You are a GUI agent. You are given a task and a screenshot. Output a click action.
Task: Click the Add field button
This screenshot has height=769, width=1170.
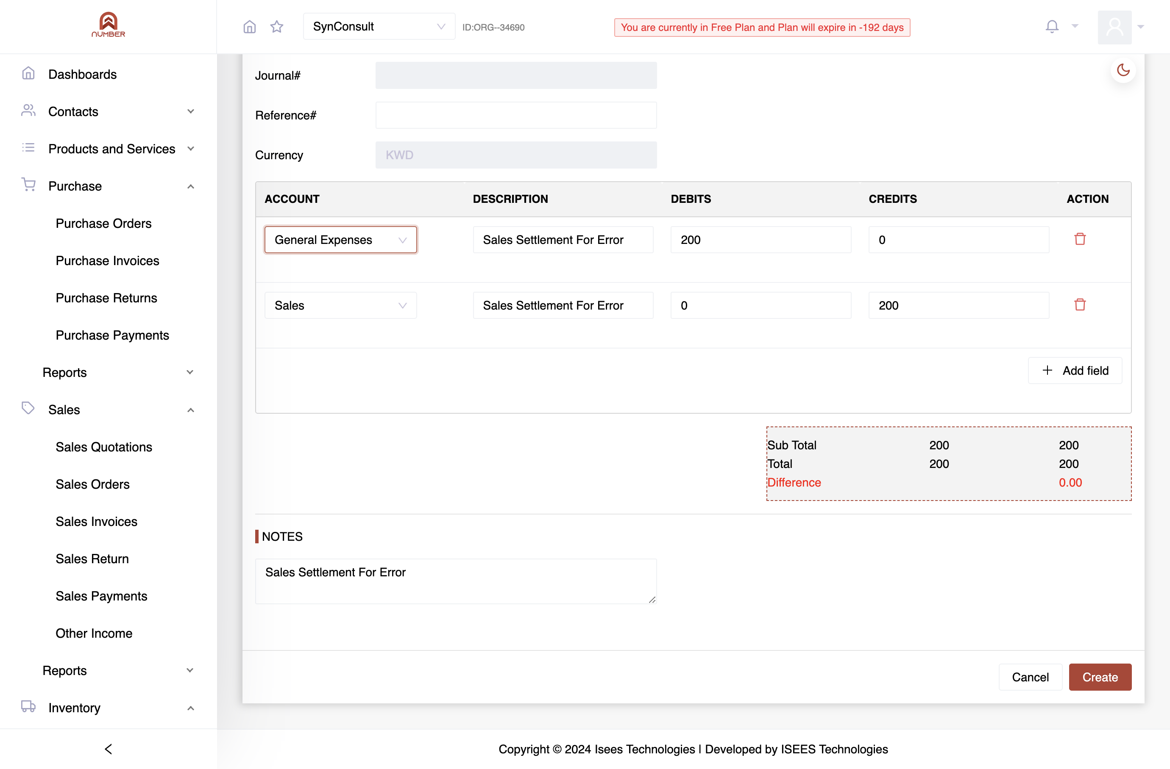[x=1075, y=370]
